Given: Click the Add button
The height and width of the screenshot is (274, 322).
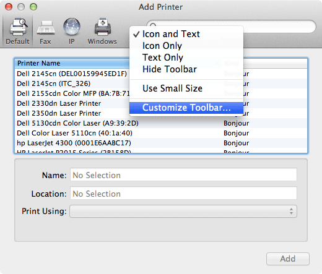Looking at the screenshot, I should pos(288,259).
